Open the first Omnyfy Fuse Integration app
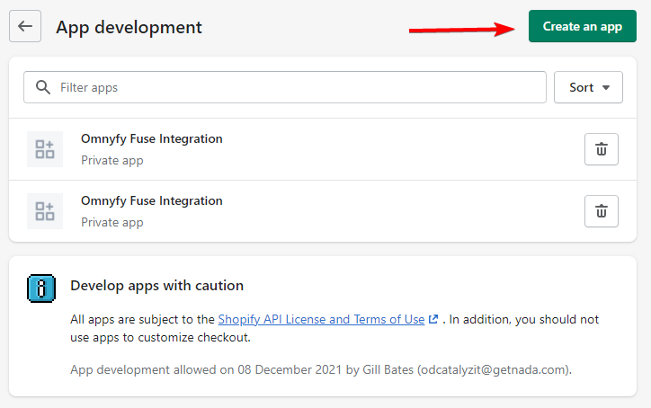 (x=152, y=138)
